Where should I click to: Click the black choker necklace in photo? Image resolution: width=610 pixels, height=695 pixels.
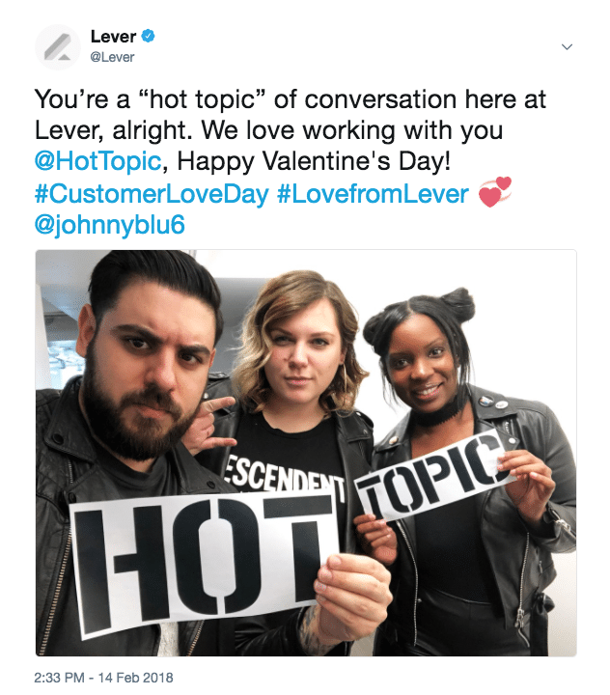pos(436,414)
